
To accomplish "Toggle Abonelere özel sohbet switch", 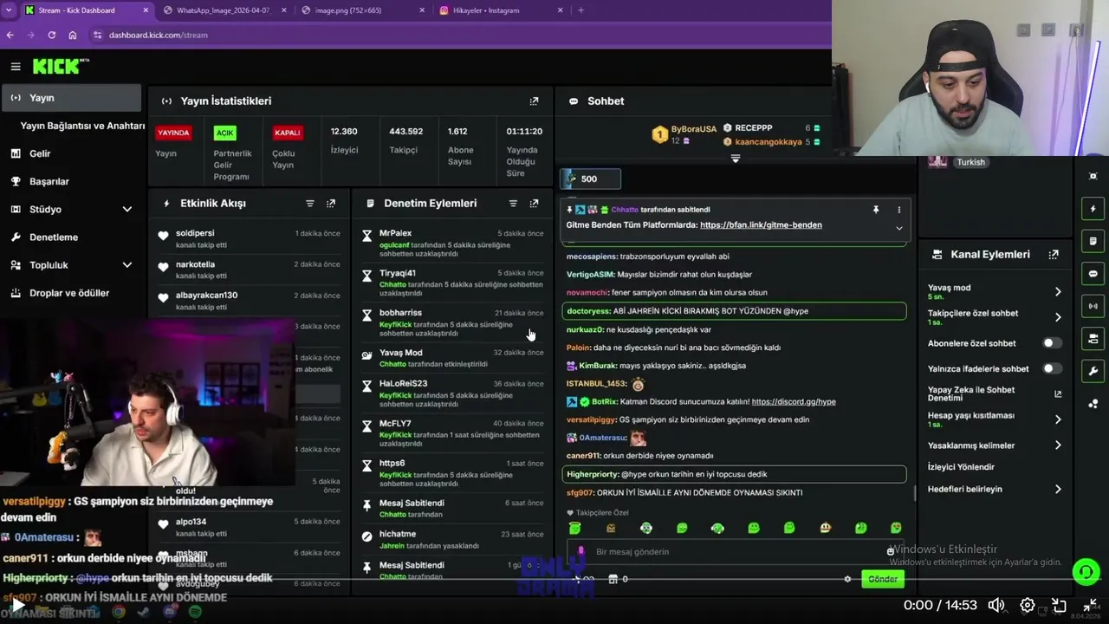I will (1052, 343).
